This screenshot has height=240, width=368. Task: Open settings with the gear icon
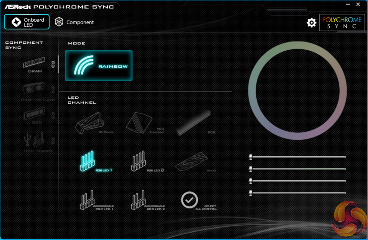click(x=311, y=23)
